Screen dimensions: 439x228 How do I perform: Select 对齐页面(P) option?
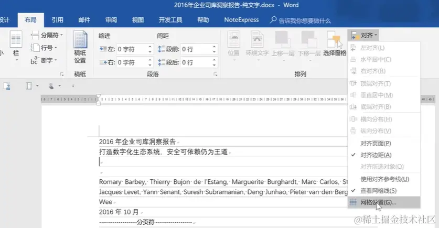click(x=384, y=144)
